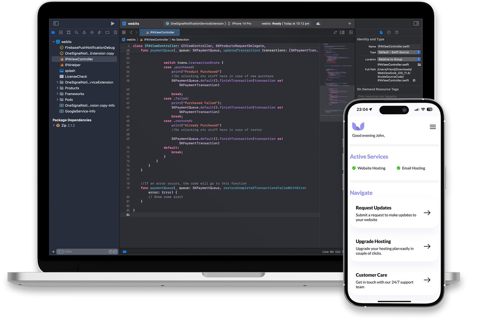
Task: Open the Source Control navigator icon
Action: (61, 32)
